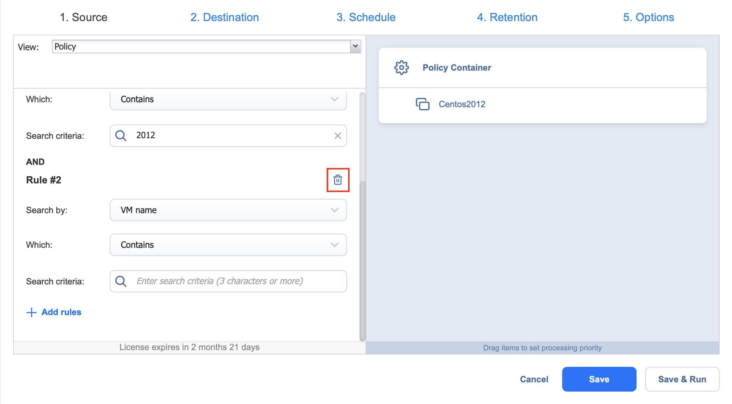This screenshot has width=732, height=404.
Task: Expand the first rule's Contains dropdown
Action: pos(334,99)
